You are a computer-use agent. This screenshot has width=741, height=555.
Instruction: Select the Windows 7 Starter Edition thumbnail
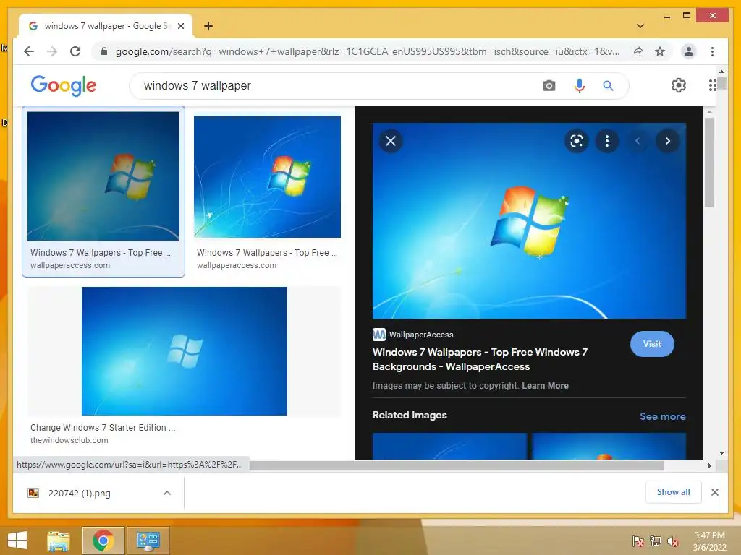(185, 351)
